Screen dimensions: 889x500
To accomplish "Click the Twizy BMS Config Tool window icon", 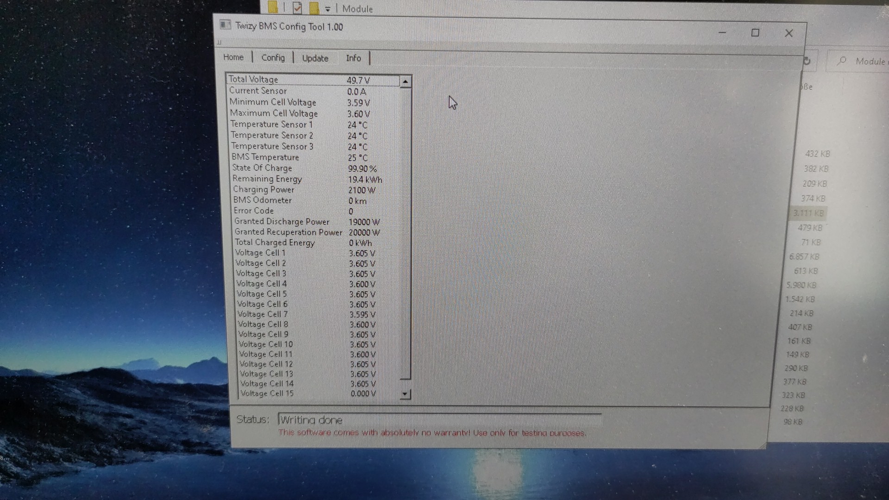I will [x=225, y=25].
